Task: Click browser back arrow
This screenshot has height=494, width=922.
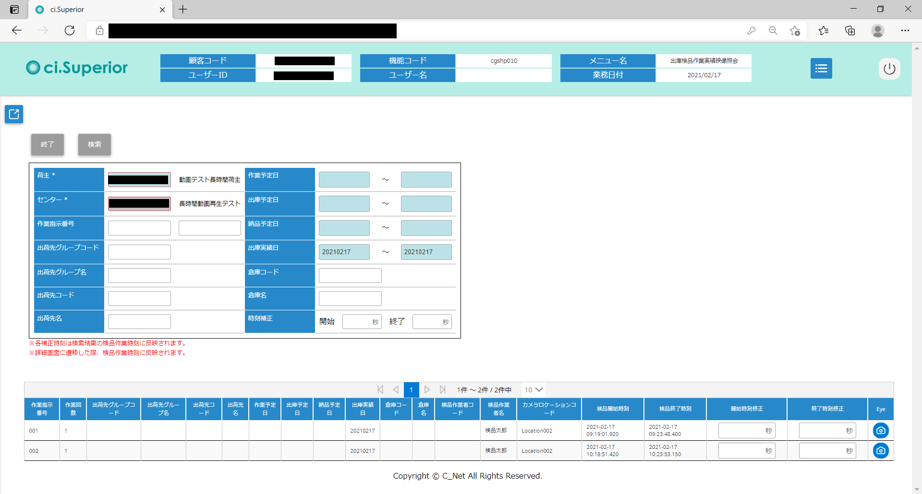Action: [17, 31]
